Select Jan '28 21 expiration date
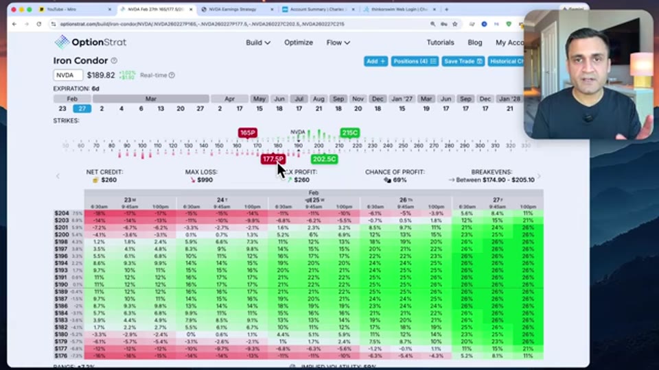This screenshot has height=370, width=659. click(x=510, y=109)
